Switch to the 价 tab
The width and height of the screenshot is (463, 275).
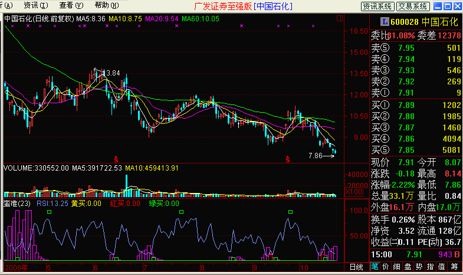pyautogui.click(x=386, y=267)
